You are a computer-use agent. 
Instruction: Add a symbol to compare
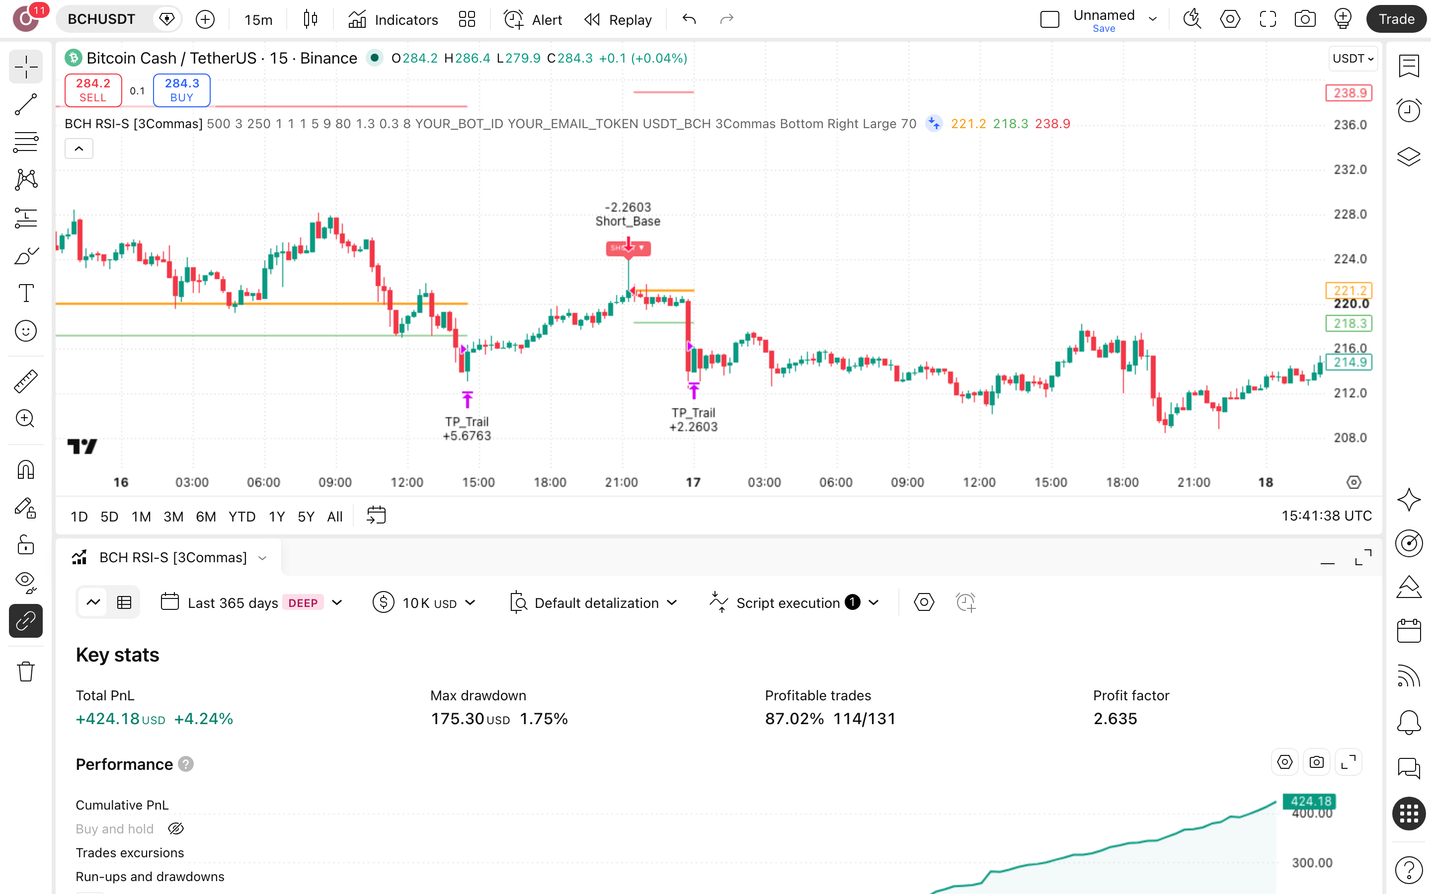(205, 19)
